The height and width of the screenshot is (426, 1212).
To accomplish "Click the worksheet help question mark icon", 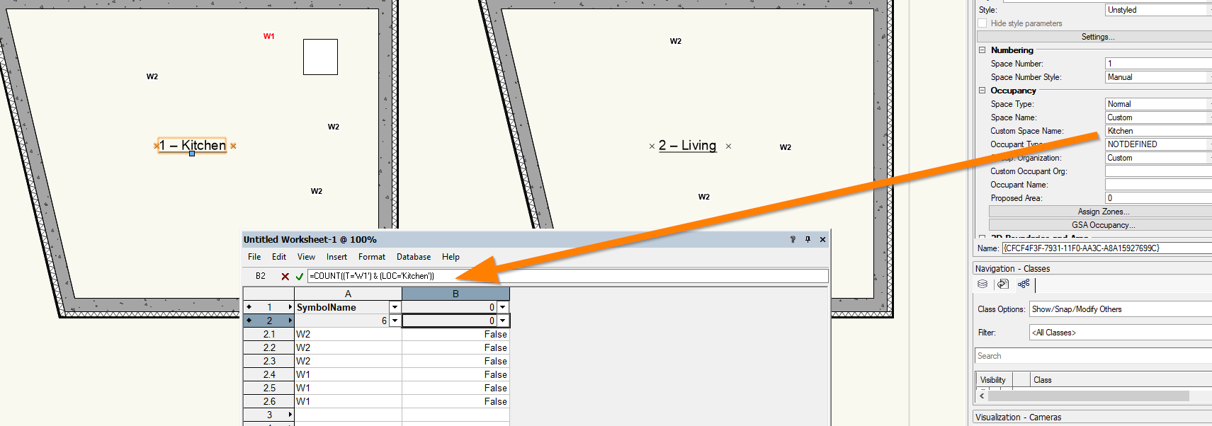I will [793, 240].
